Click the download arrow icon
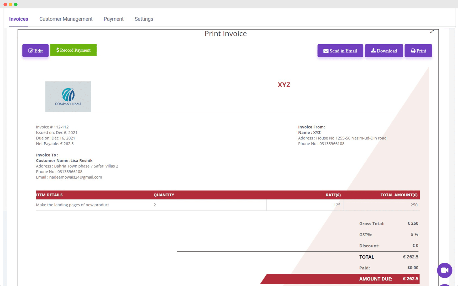This screenshot has width=458, height=286. 373,51
